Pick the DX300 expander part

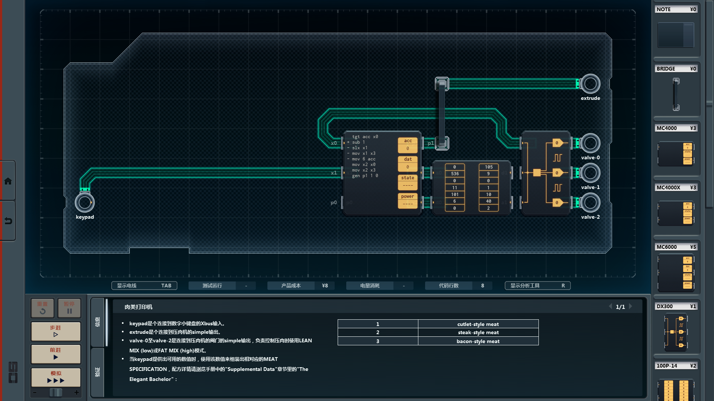point(676,332)
